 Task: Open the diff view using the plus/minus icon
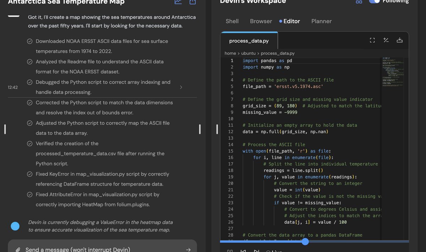tap(386, 40)
